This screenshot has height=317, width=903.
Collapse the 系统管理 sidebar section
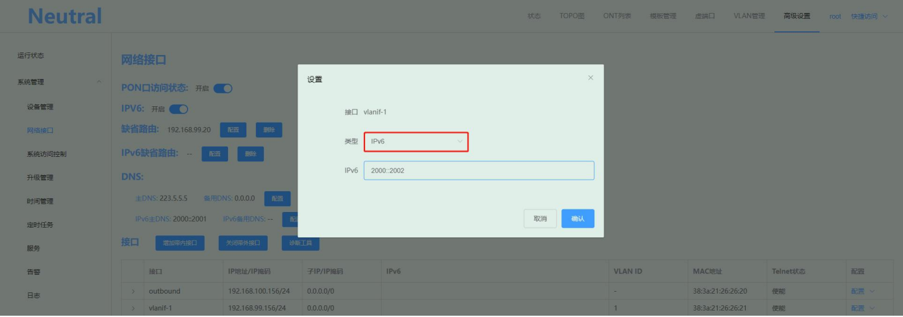[99, 82]
